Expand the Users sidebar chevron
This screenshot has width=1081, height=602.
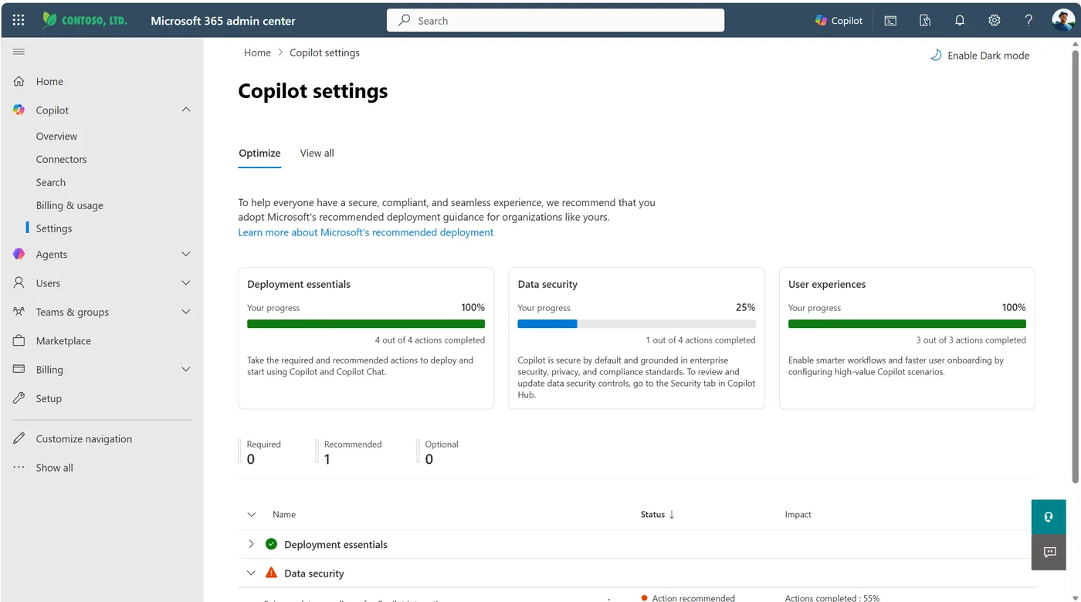pos(186,283)
